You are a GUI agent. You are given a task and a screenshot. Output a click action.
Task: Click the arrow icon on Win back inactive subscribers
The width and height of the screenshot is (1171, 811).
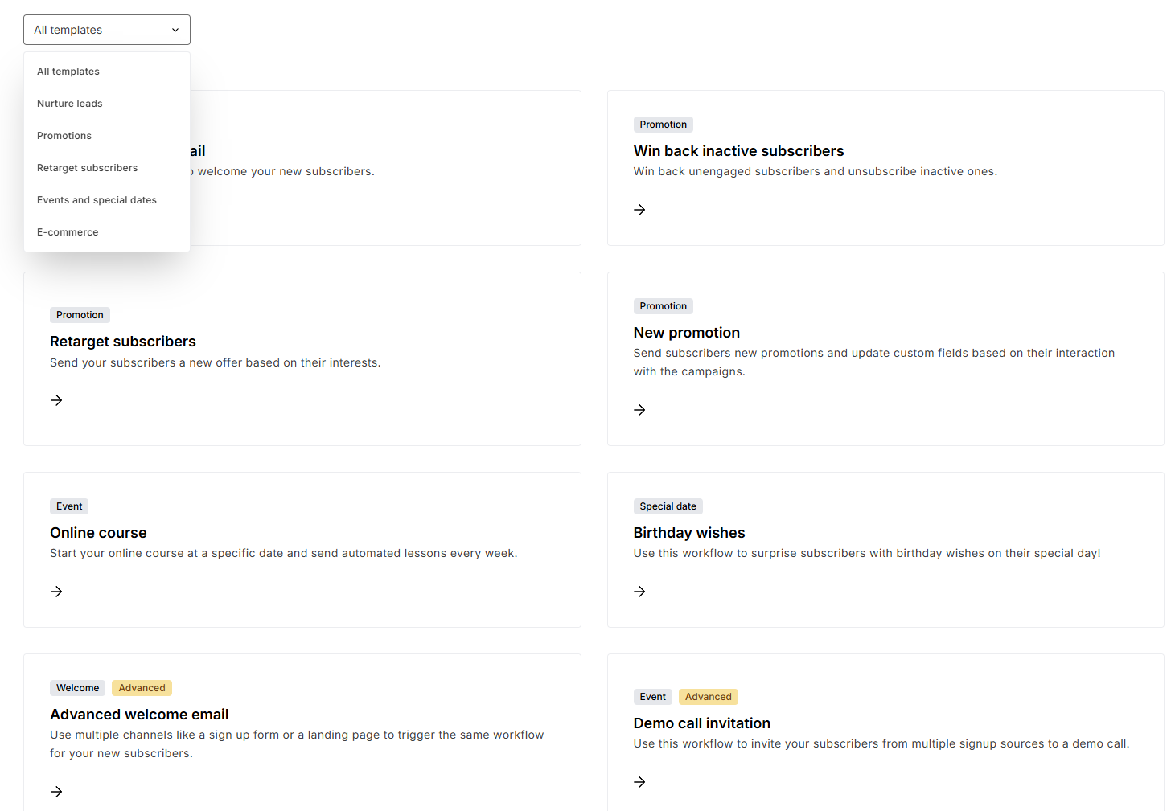pyautogui.click(x=639, y=210)
